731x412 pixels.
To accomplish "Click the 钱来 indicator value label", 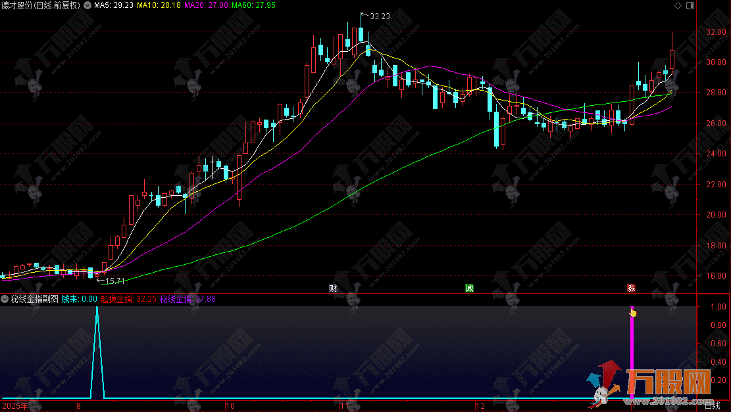I will click(x=80, y=299).
